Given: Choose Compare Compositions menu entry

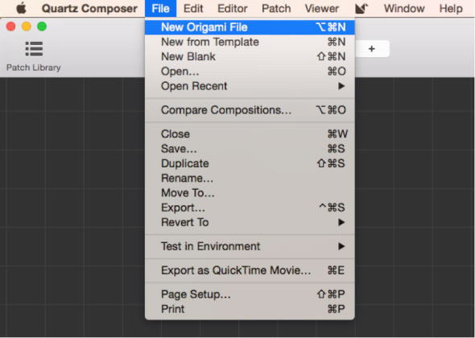Looking at the screenshot, I should [250, 110].
